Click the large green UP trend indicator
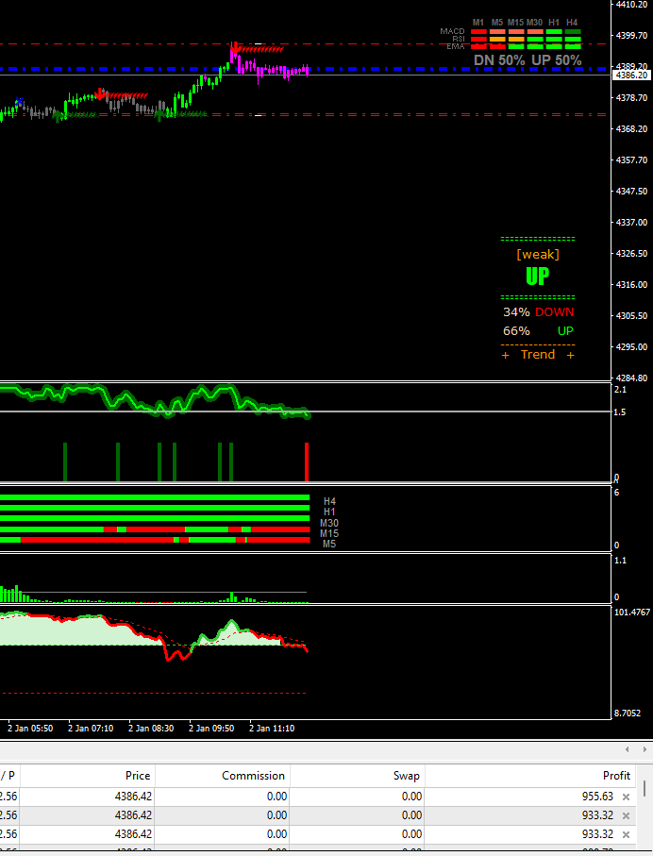Image resolution: width=653 pixels, height=856 pixels. click(537, 277)
